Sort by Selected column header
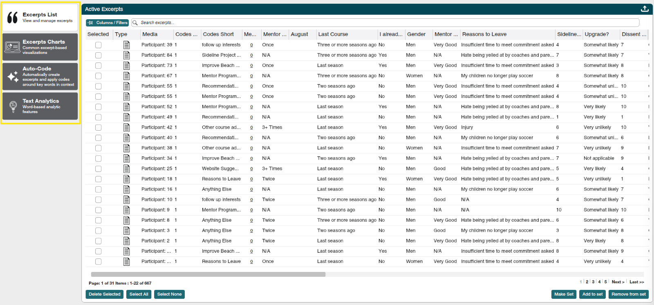The image size is (654, 305). (98, 34)
